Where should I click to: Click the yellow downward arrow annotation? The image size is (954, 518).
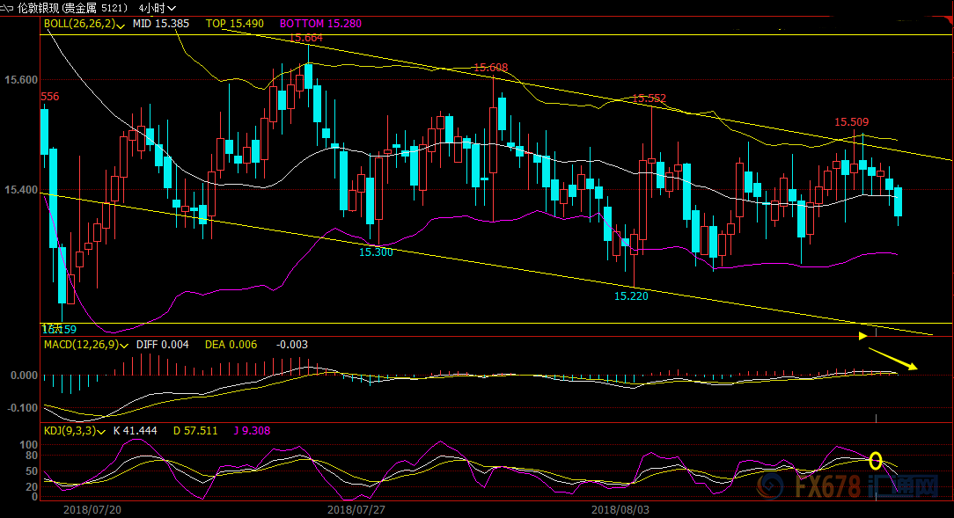pyautogui.click(x=893, y=359)
